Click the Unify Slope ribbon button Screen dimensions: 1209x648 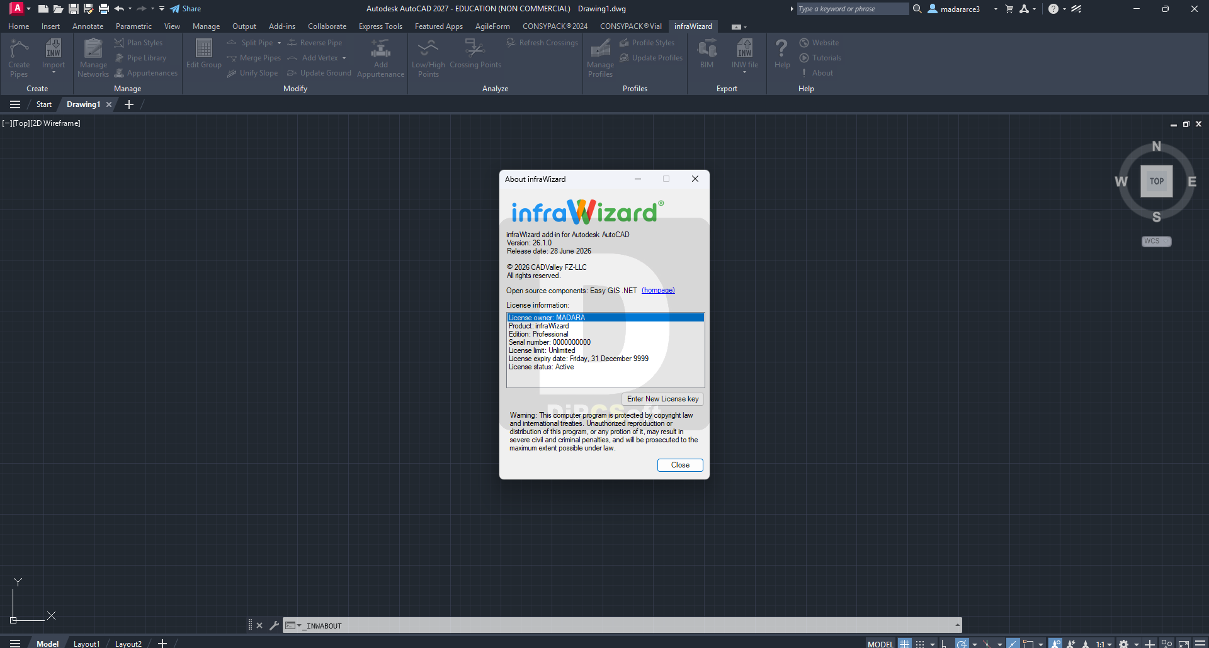click(x=253, y=73)
